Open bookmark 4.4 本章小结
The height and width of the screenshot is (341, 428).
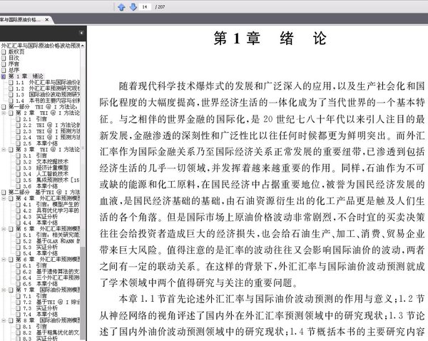[41, 223]
